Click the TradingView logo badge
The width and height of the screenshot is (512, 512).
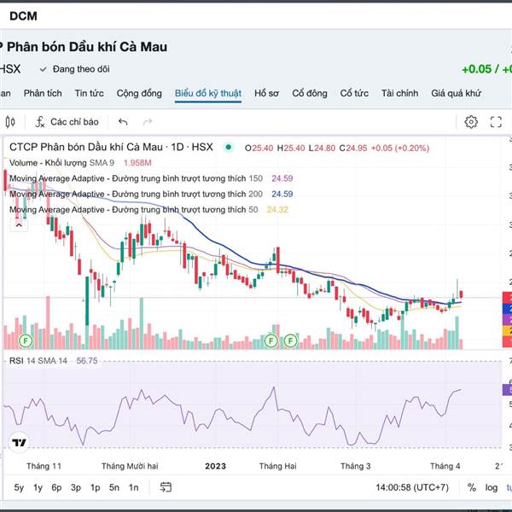point(19,443)
